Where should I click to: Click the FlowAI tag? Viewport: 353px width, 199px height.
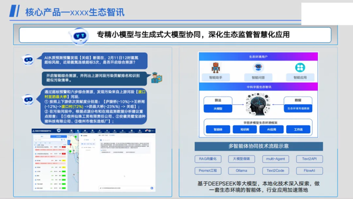309,171
